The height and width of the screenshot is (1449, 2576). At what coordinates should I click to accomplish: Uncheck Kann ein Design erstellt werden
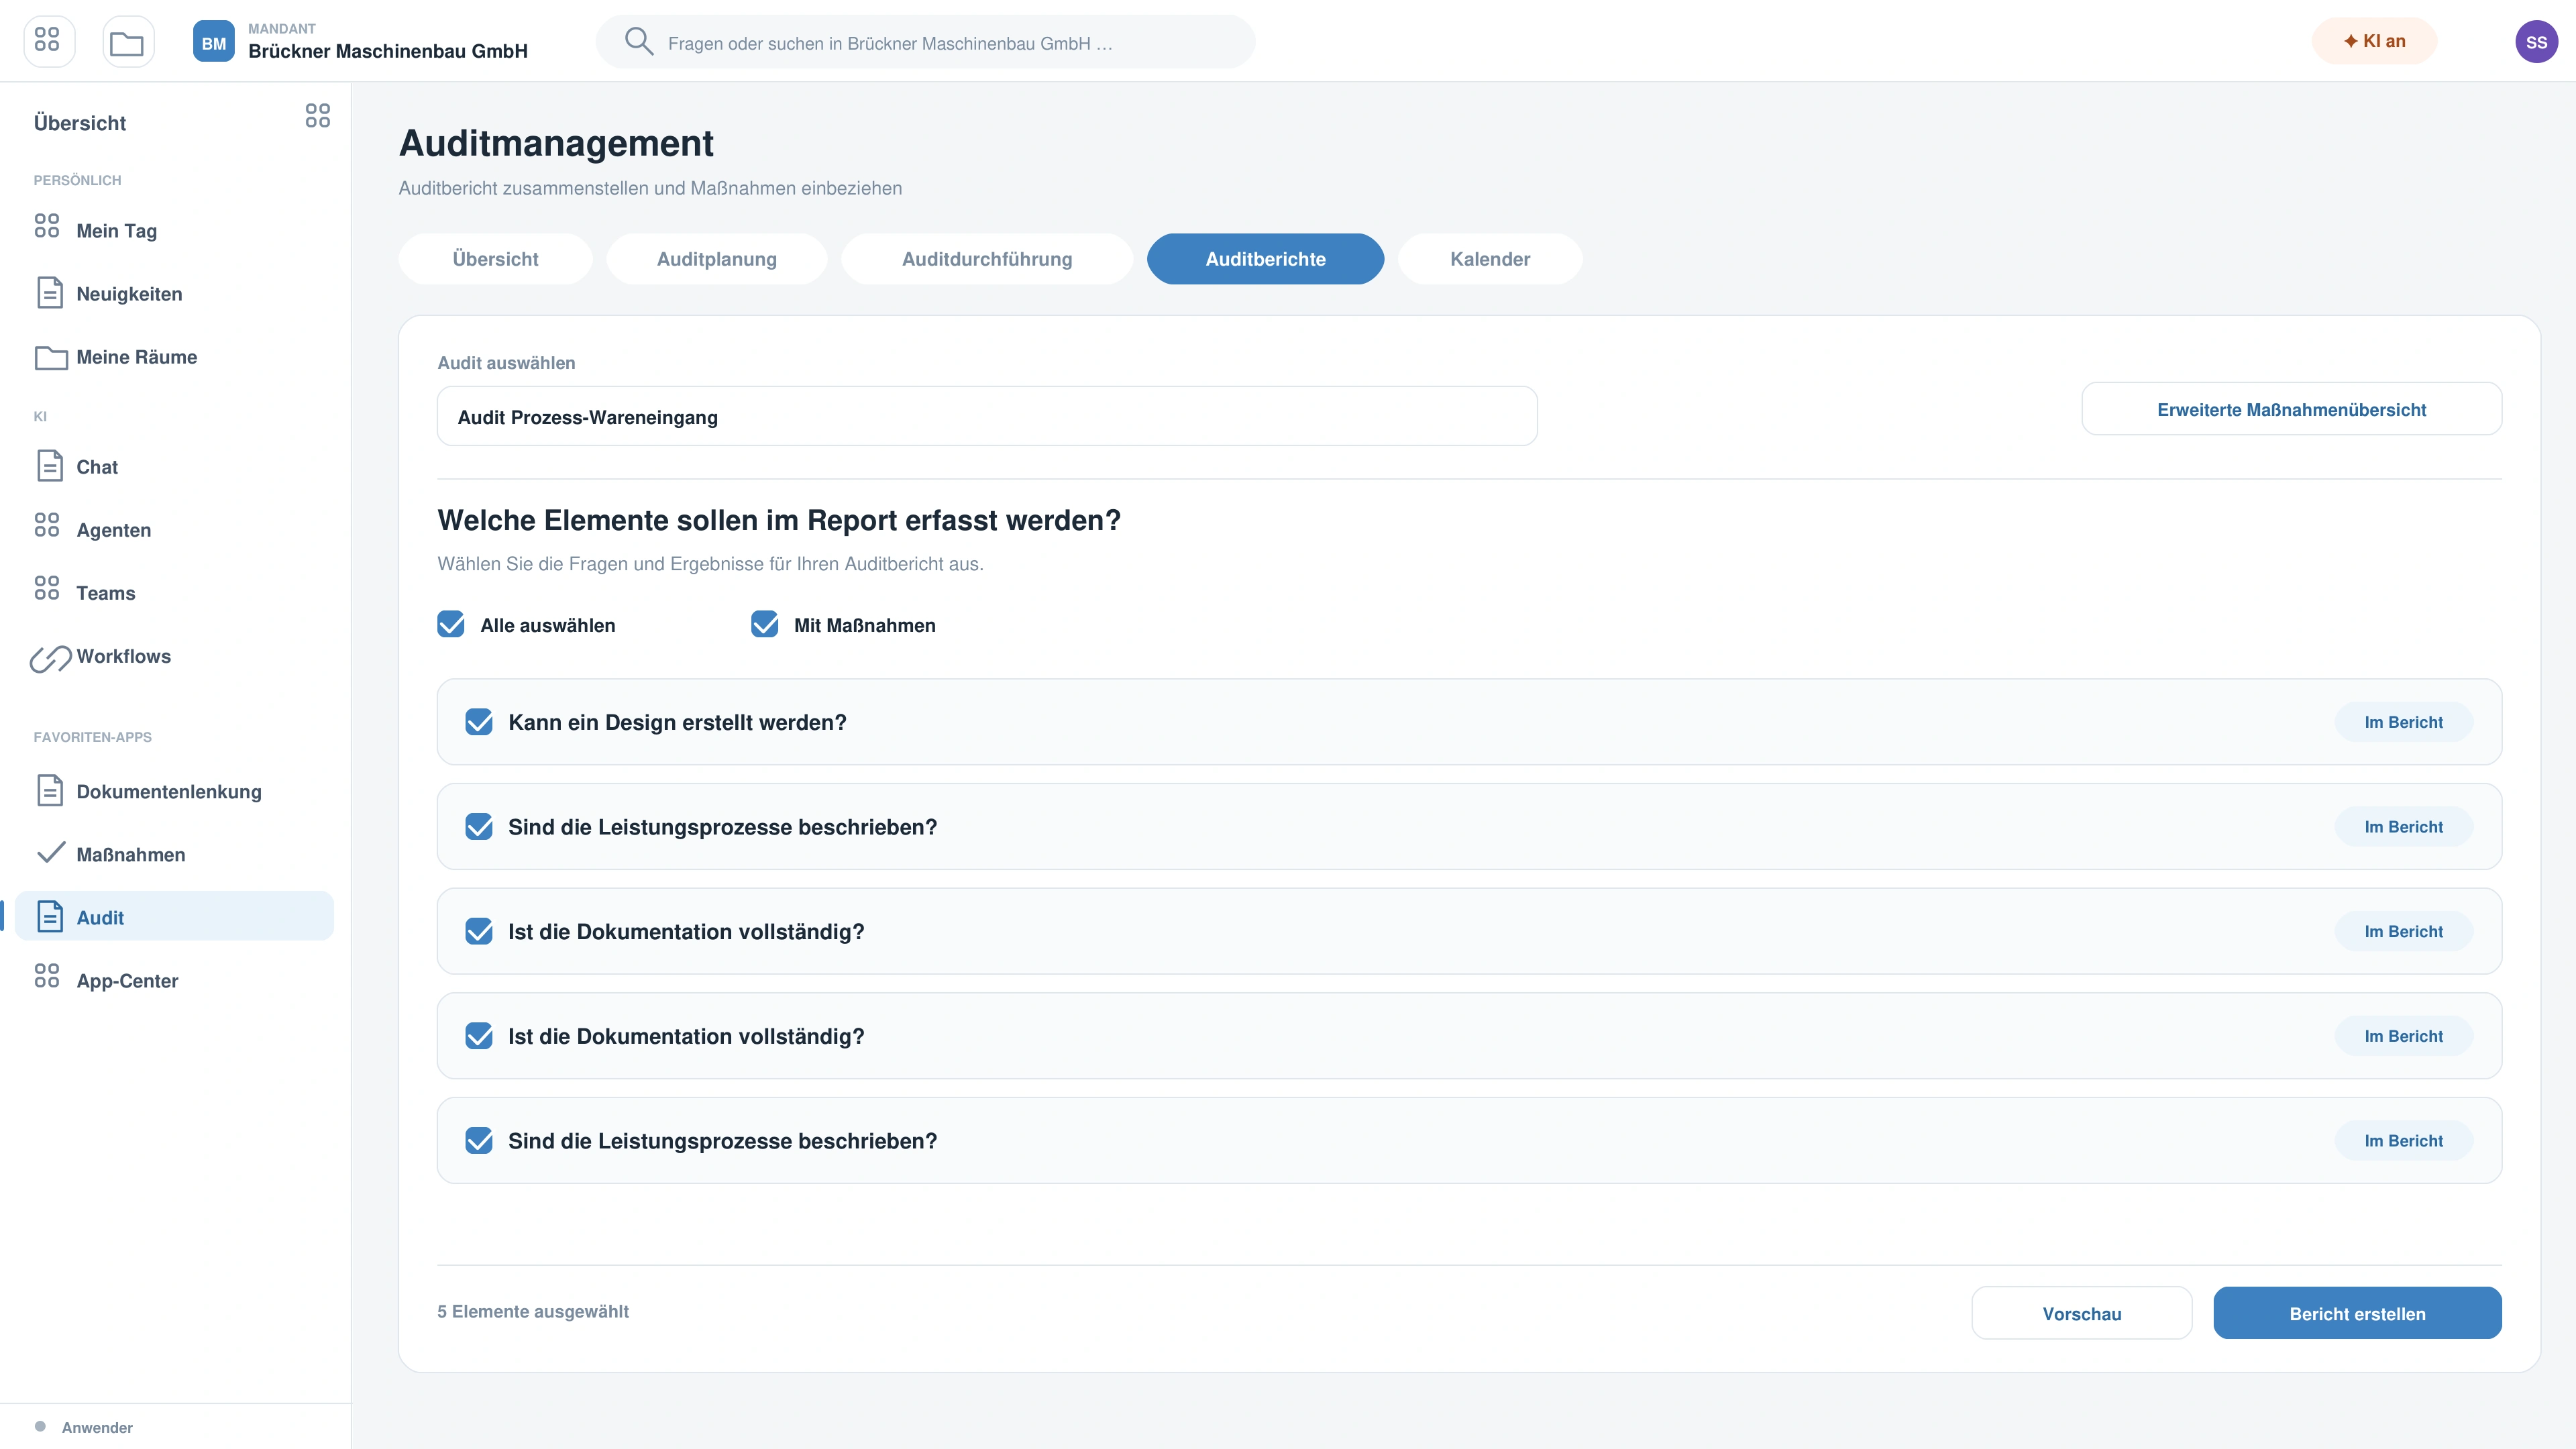(x=479, y=722)
